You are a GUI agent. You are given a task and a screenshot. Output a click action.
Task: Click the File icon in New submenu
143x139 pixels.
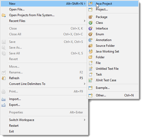click(x=91, y=63)
